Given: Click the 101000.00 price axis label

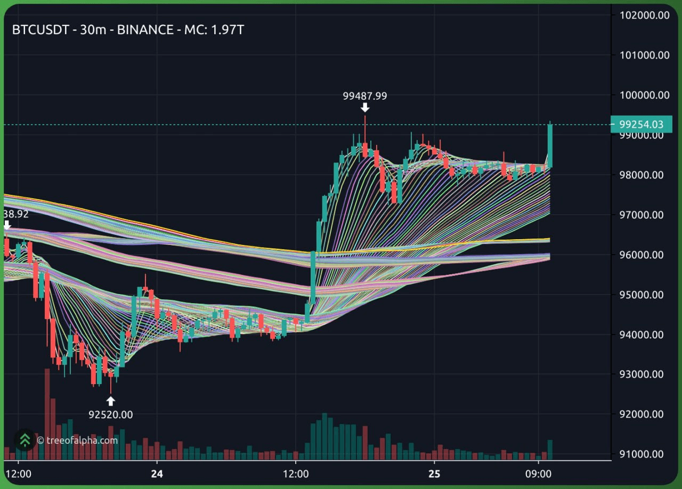Looking at the screenshot, I should (645, 55).
